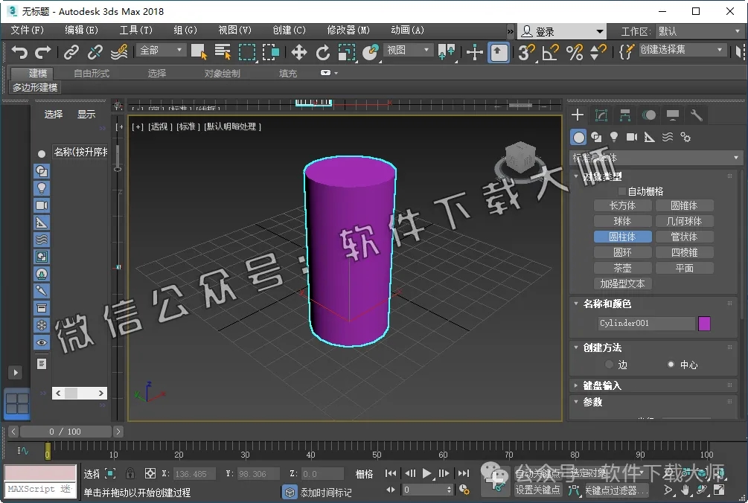Click the Undo arrow icon

19,51
